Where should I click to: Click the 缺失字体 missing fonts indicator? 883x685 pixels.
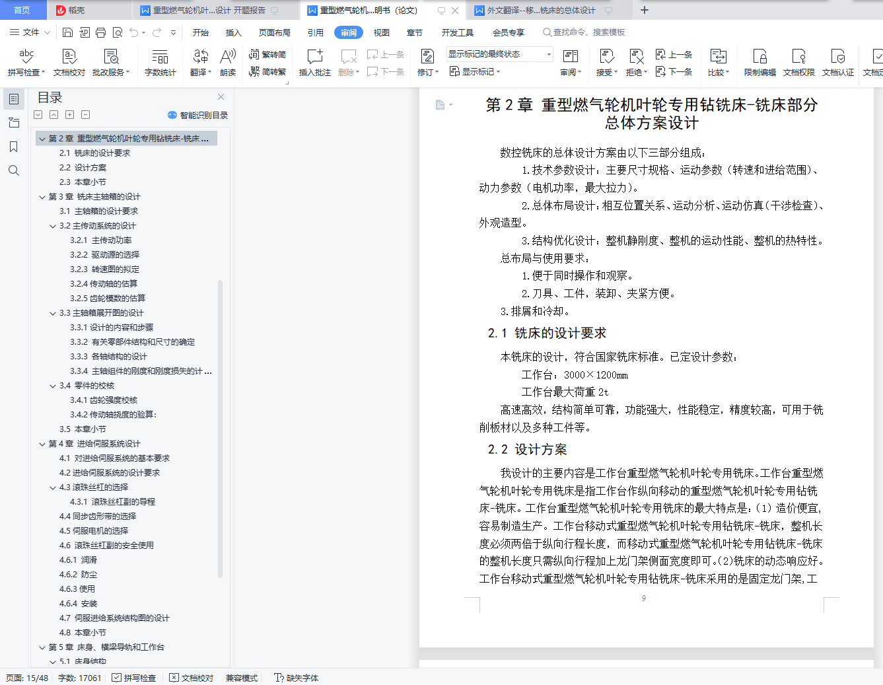(296, 678)
